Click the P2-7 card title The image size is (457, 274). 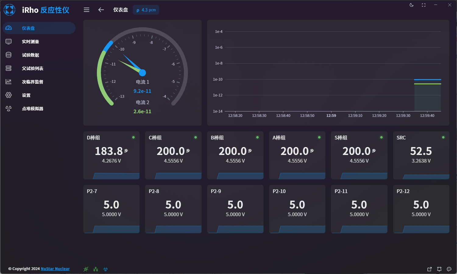92,191
